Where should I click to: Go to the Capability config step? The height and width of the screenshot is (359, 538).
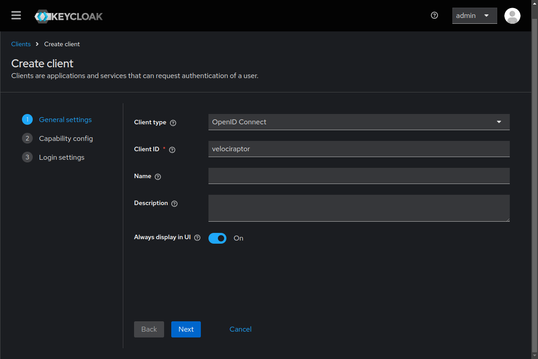click(x=65, y=139)
